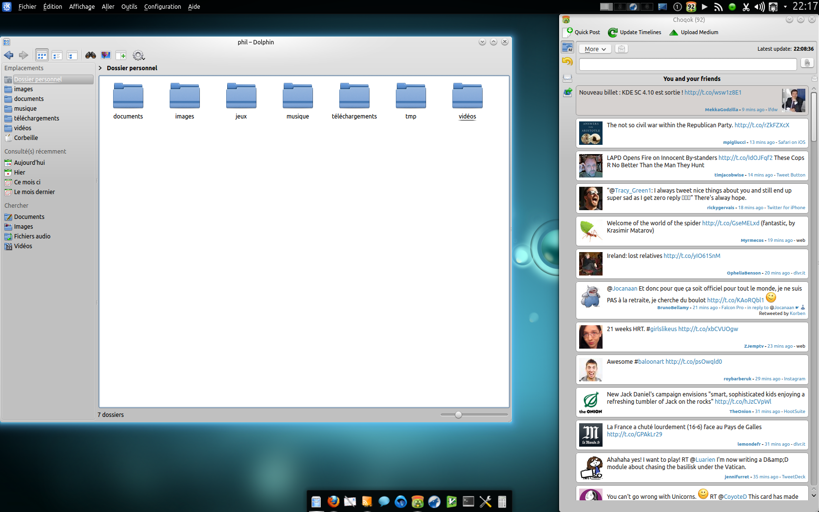Switch Dolphin to details tree view
Screen dimensions: 819x512
(72, 55)
